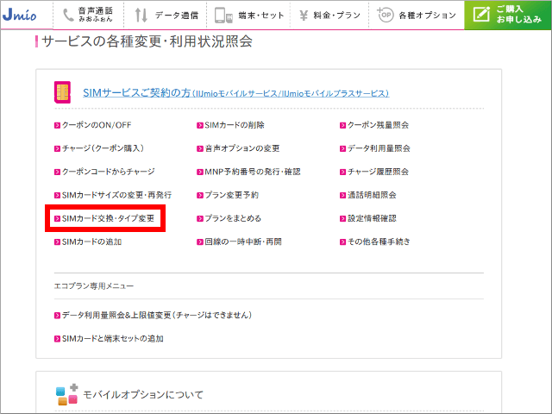The height and width of the screenshot is (414, 552).
Task: Open 回線の一時中断・再開 link
Action: click(243, 241)
